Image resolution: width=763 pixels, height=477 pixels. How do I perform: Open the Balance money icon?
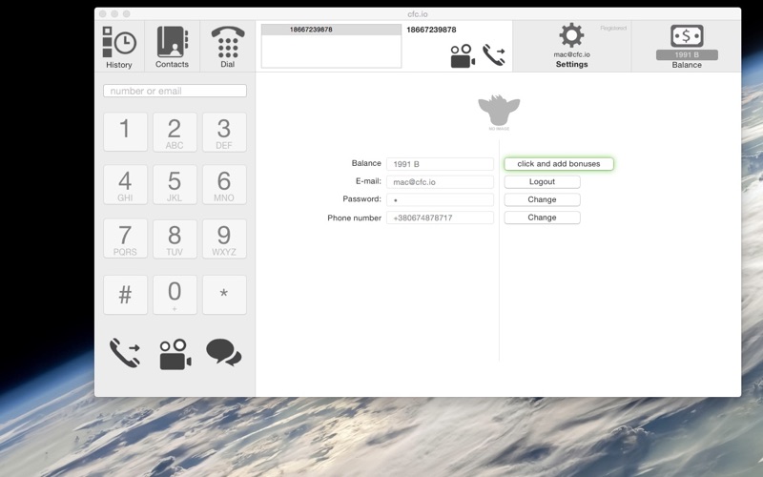pyautogui.click(x=687, y=38)
